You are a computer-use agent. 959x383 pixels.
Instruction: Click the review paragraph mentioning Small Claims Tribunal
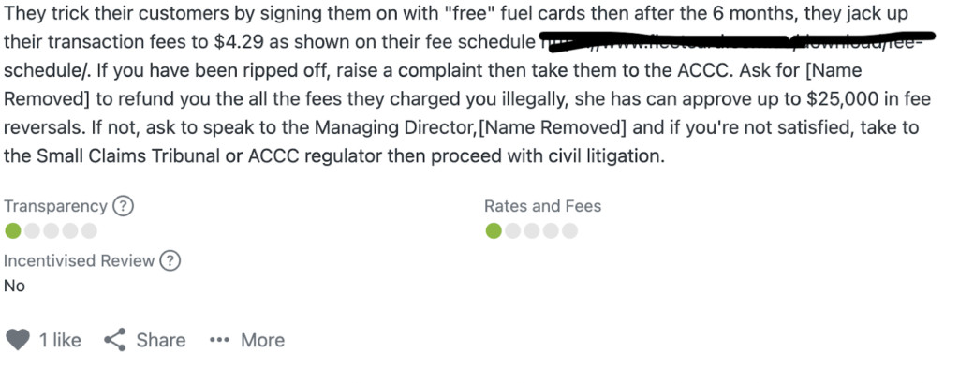coord(468,84)
